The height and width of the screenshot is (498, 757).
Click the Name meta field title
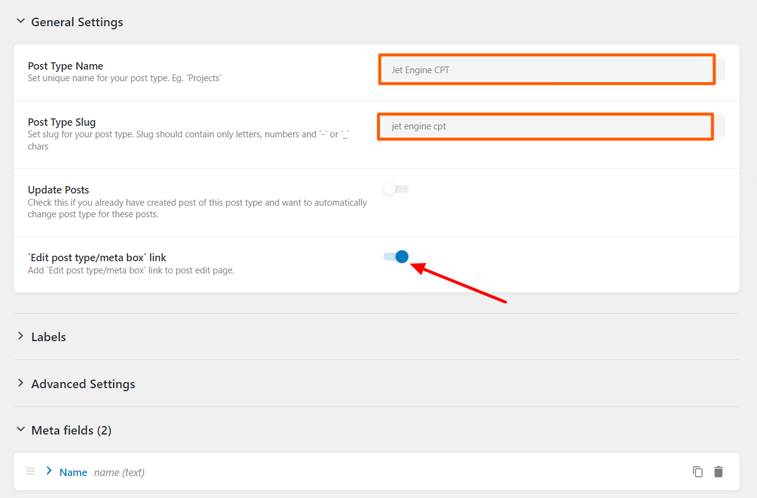(73, 472)
